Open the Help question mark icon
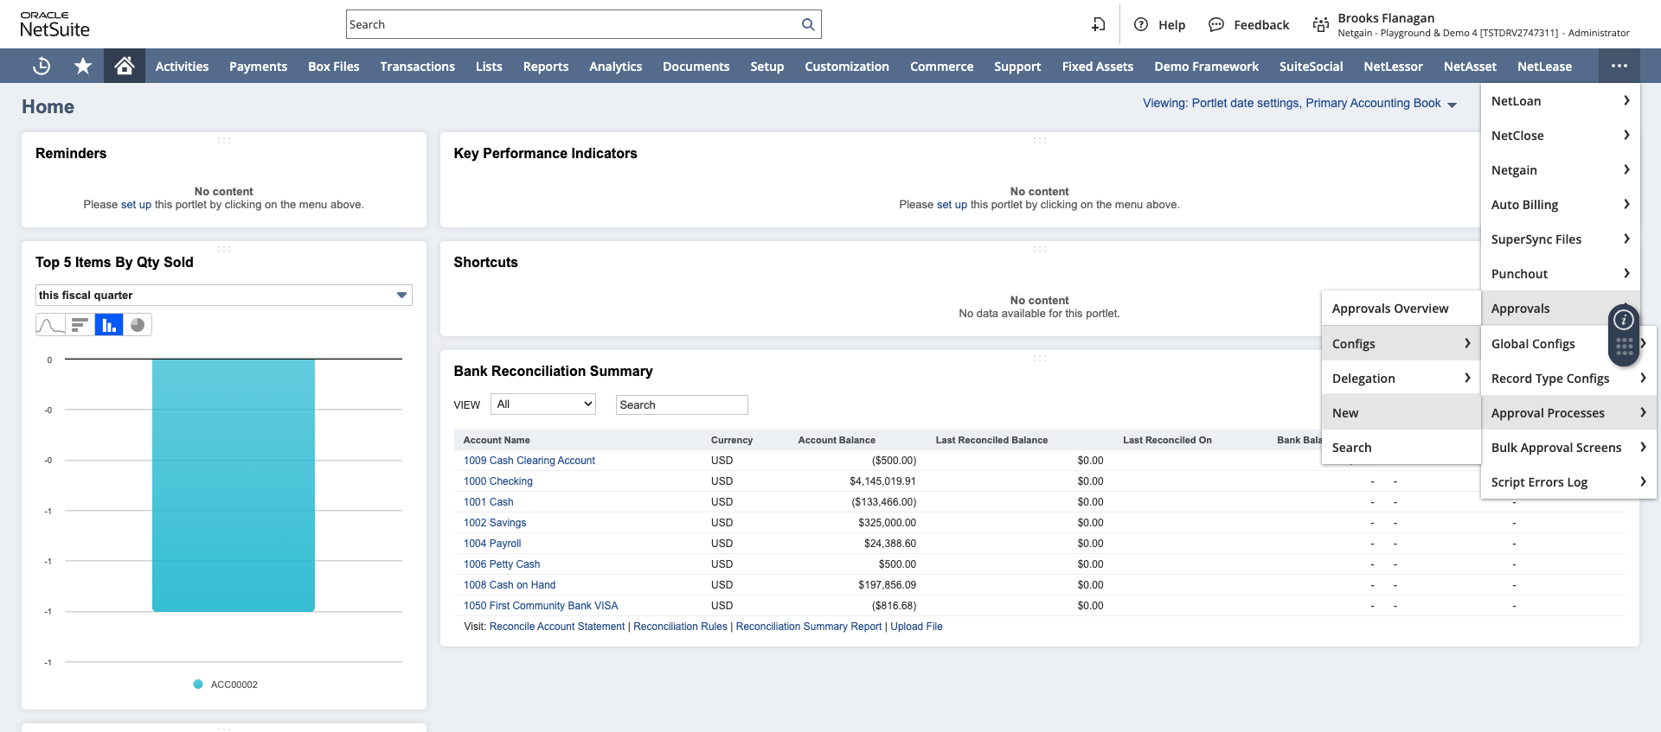 click(1141, 24)
